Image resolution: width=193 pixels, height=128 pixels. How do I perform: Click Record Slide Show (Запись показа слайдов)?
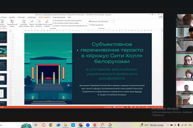point(47,23)
